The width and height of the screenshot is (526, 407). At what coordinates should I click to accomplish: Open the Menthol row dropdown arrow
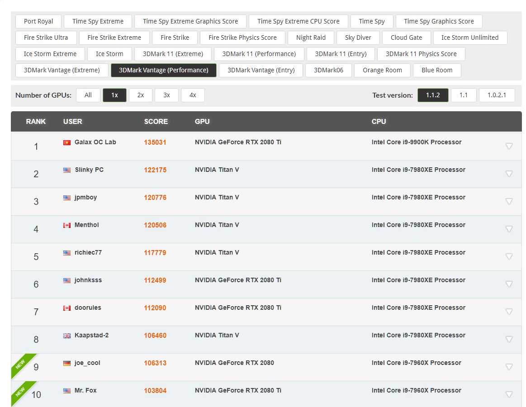tap(509, 228)
